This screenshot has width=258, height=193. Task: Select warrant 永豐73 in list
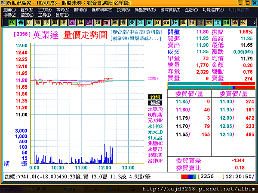click(x=155, y=149)
